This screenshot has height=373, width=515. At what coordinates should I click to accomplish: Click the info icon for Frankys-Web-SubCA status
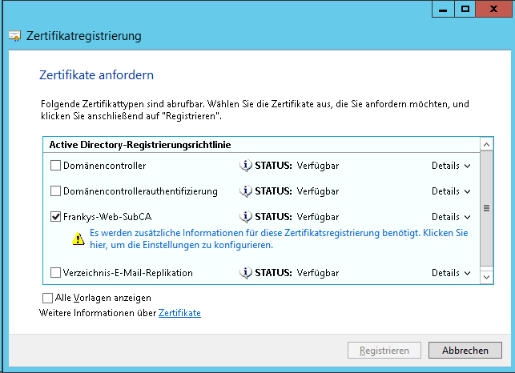(246, 217)
